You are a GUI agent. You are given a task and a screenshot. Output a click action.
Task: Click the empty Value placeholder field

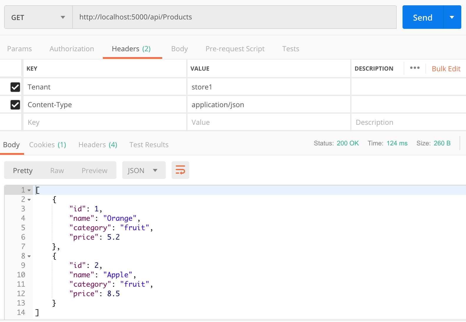(269, 122)
